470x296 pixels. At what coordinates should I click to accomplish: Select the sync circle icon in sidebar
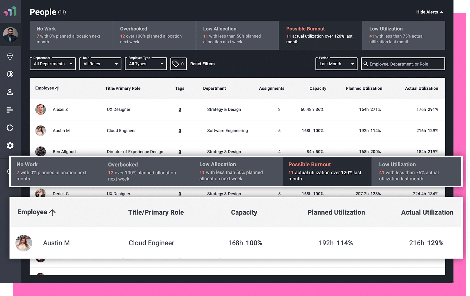tap(10, 128)
